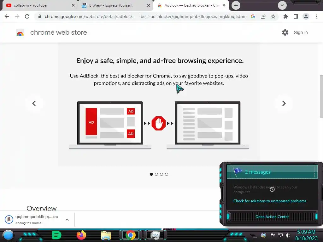Open the Chrome profile avatar
Viewport: 323px width, 242px height.
click(306, 16)
